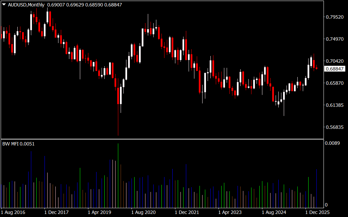This screenshot has width=348, height=217.
Task: Click the 1 Dec 2017 date label
Action: coord(56,213)
